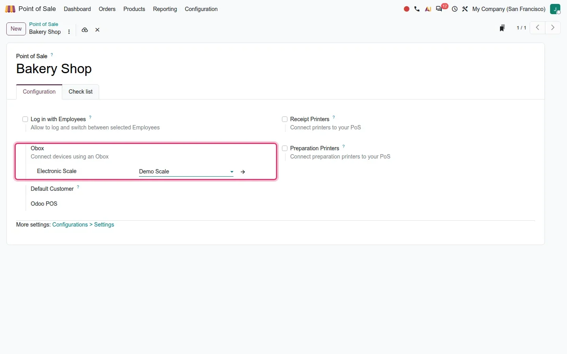Screen dimensions: 567x354
Task: Enable Log in with Employees checkbox
Action: (25, 119)
